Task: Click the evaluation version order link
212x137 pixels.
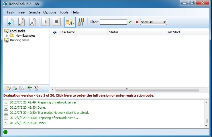Action: tap(79, 95)
